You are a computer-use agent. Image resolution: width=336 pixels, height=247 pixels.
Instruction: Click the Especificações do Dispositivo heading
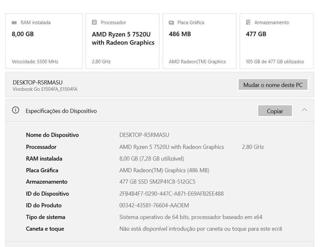point(61,111)
